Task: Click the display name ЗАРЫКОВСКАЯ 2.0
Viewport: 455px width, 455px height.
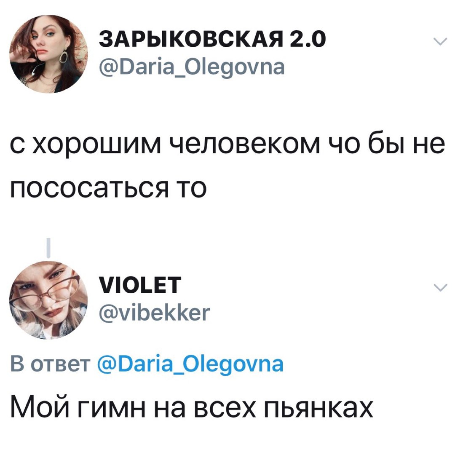Action: (212, 39)
